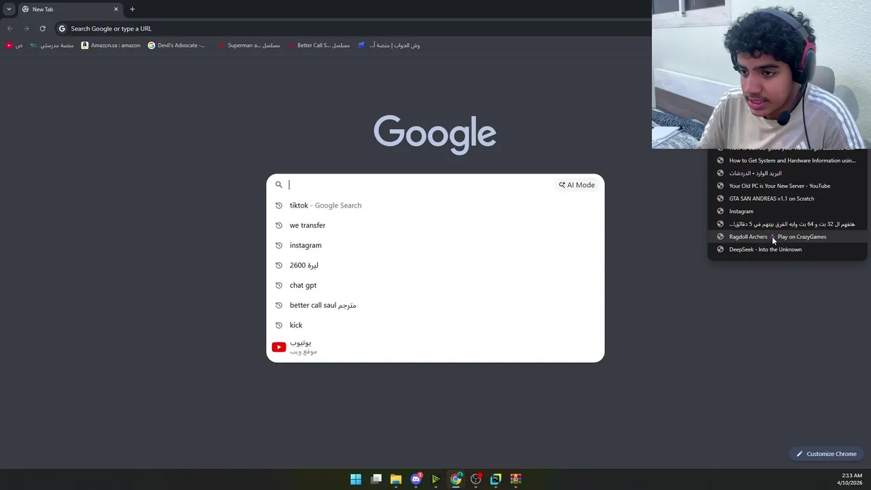The height and width of the screenshot is (490, 871).
Task: Reload the page with refresh icon
Action: click(x=42, y=29)
